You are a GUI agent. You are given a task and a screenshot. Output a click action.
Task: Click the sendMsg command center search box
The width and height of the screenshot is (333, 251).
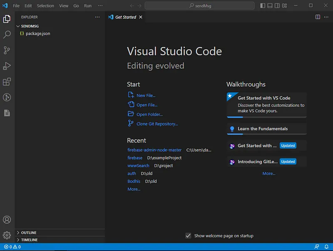pos(199,6)
